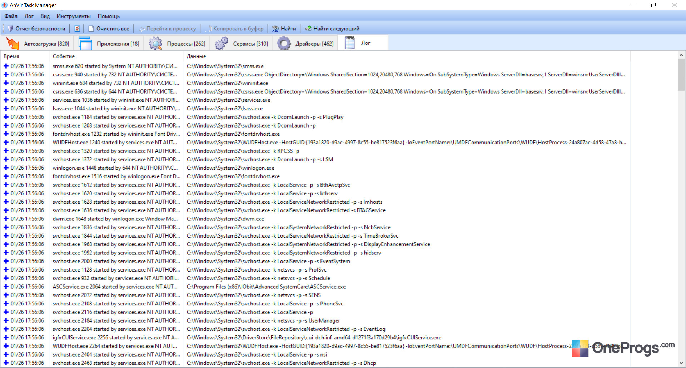The image size is (686, 368).
Task: Click the plus icon on the dwm.exe 1648 row
Action: coord(6,219)
